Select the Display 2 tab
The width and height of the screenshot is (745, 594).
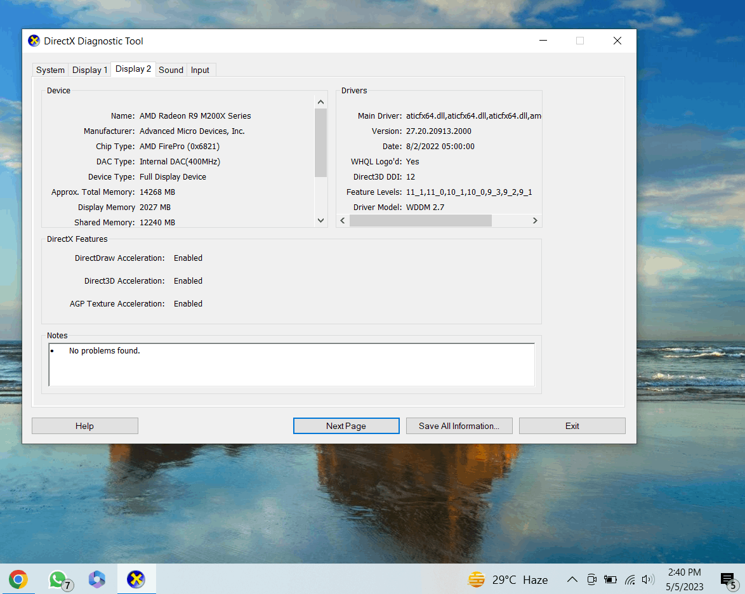click(x=133, y=69)
